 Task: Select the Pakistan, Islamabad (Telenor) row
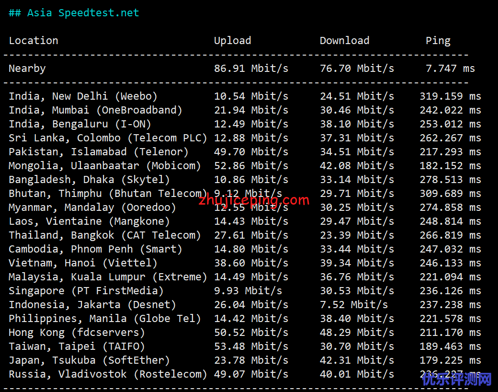[x=98, y=152]
